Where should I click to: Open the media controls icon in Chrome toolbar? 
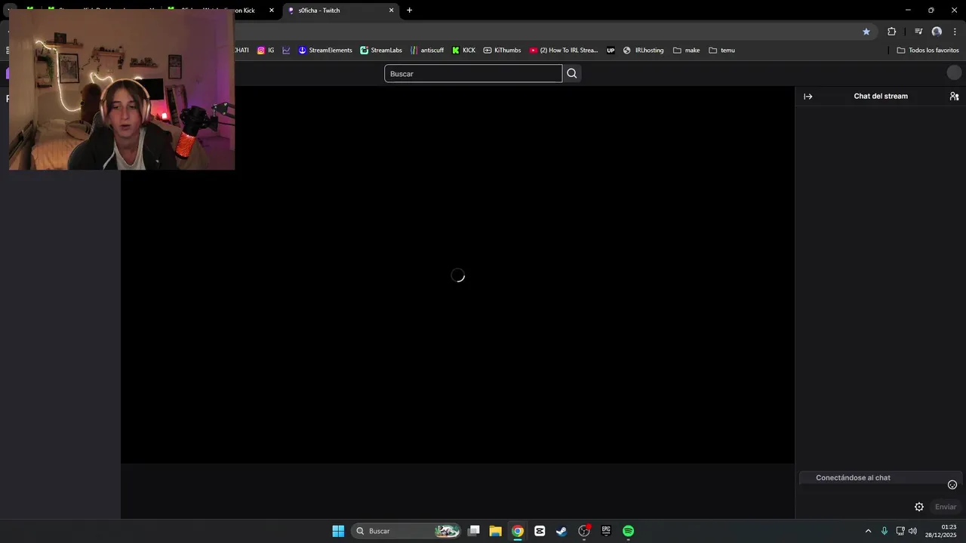[x=918, y=32]
